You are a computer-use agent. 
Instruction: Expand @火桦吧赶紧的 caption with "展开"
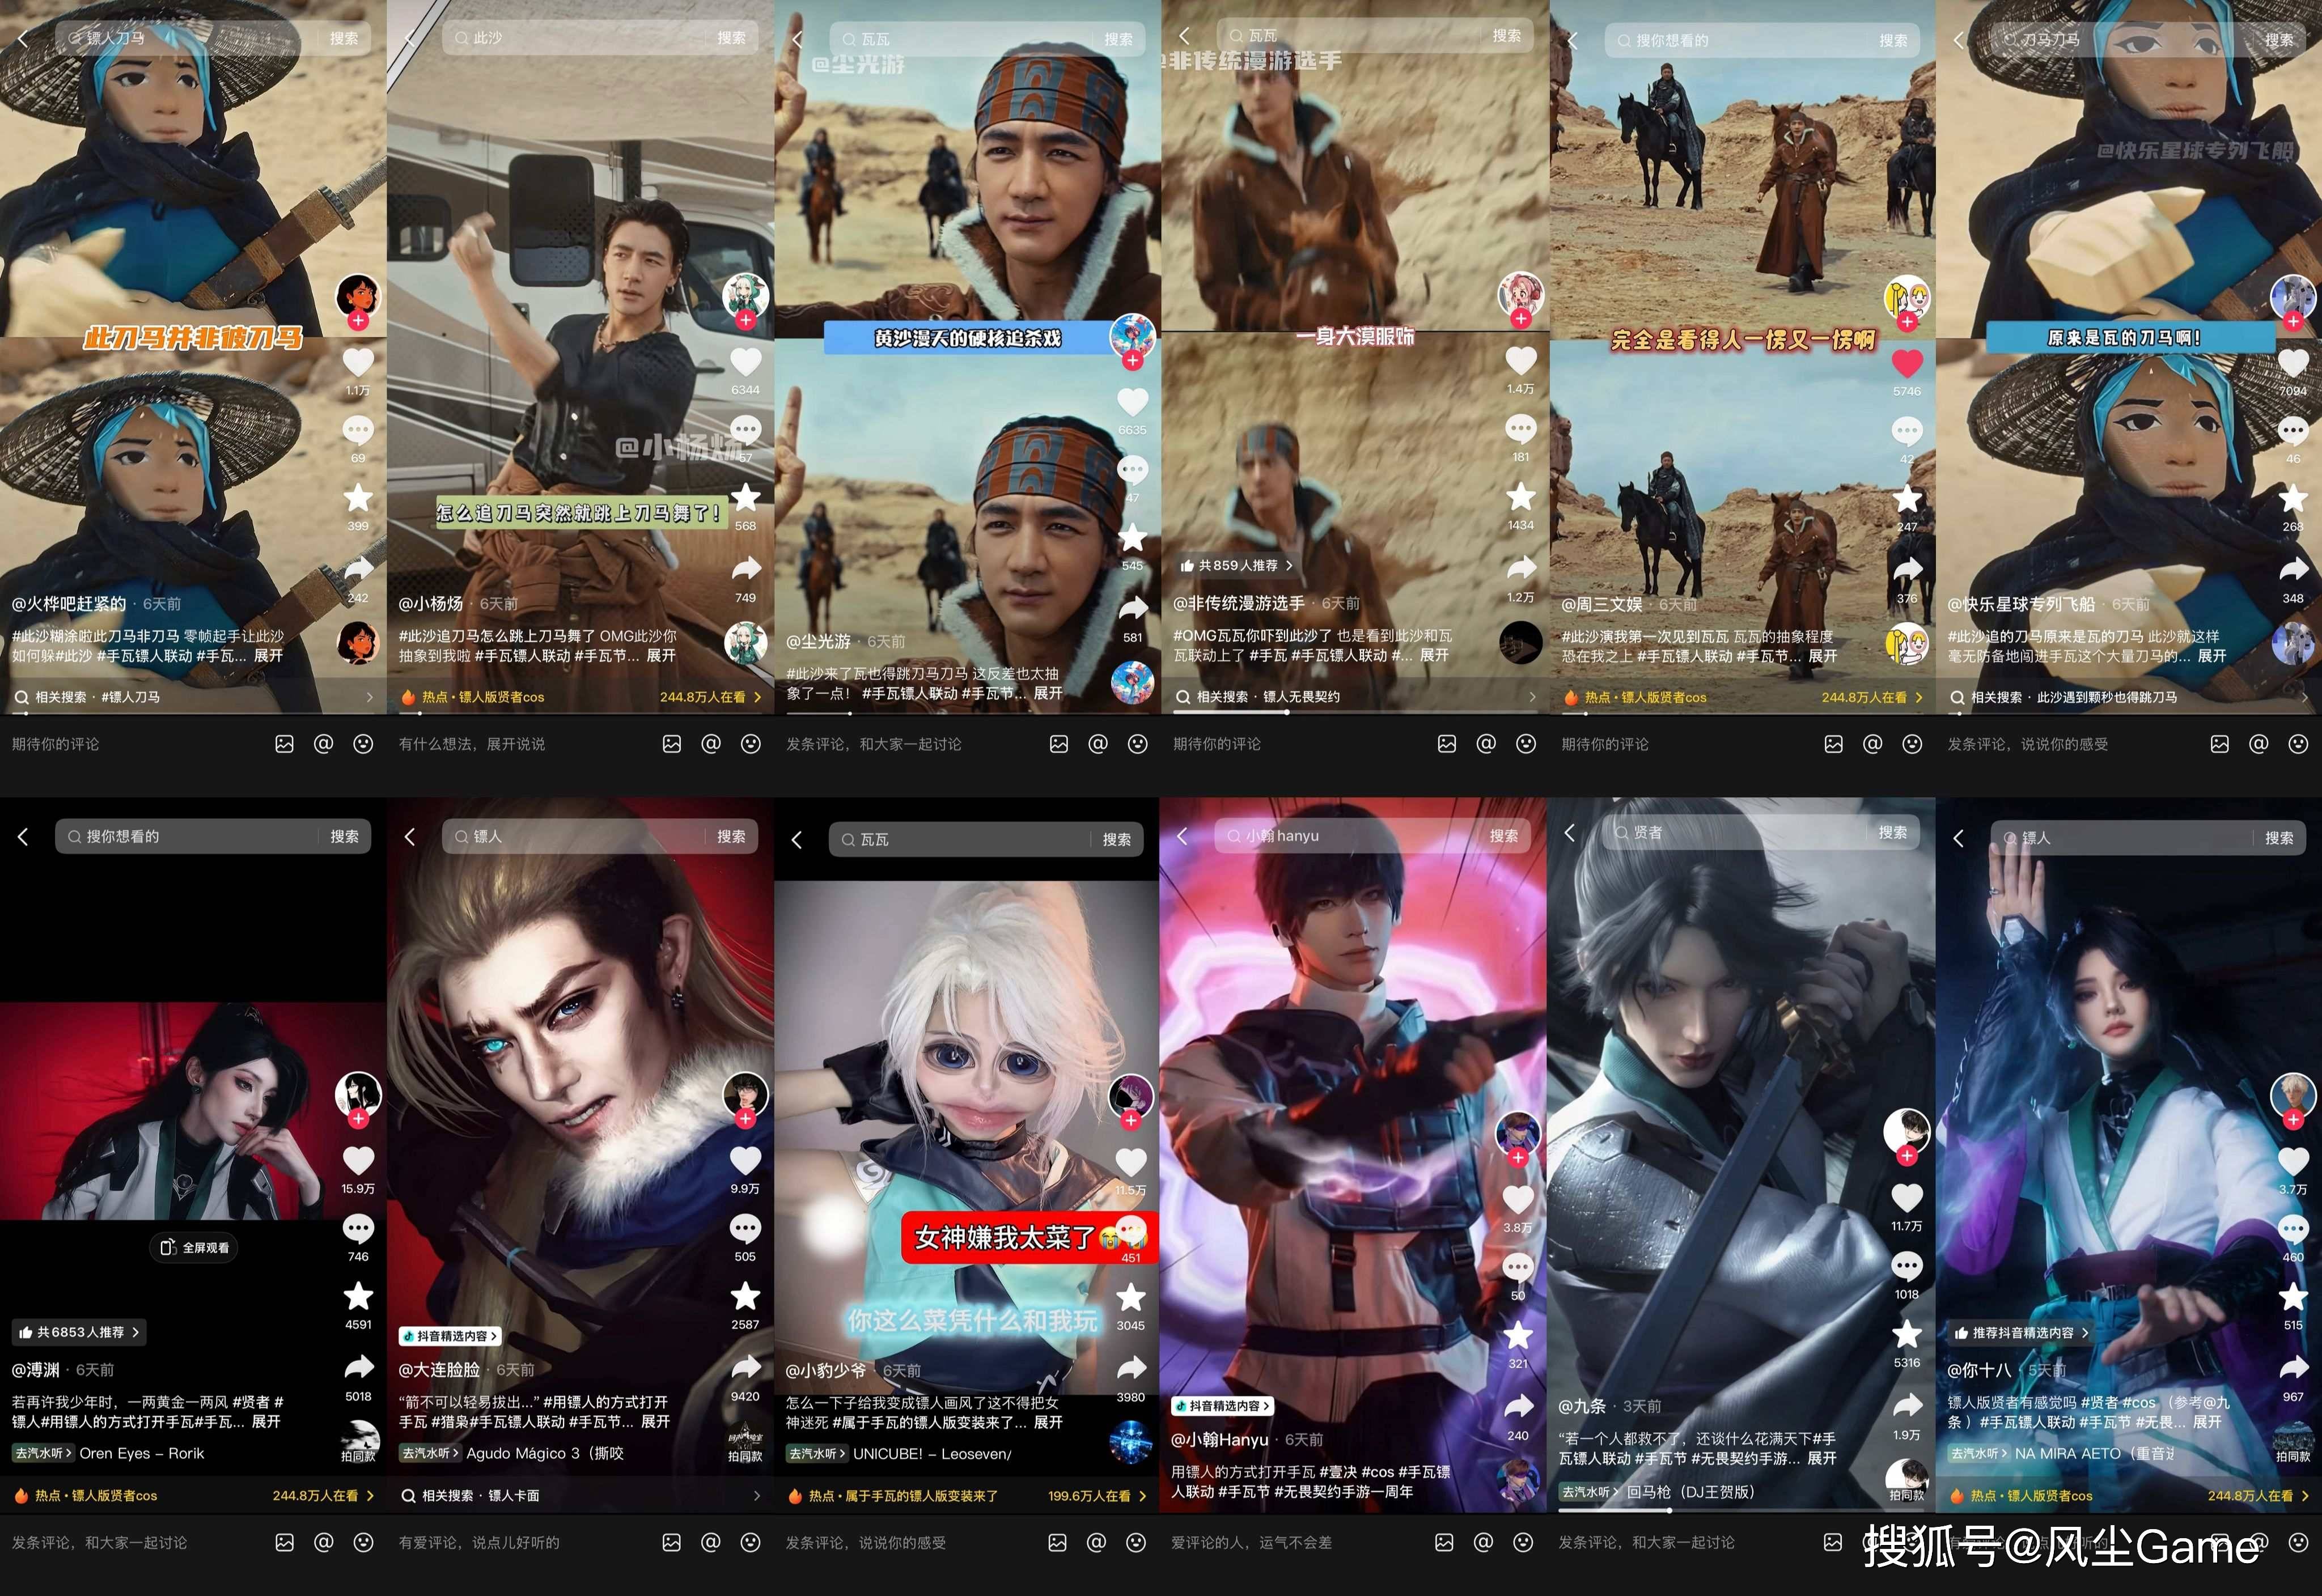coord(268,655)
